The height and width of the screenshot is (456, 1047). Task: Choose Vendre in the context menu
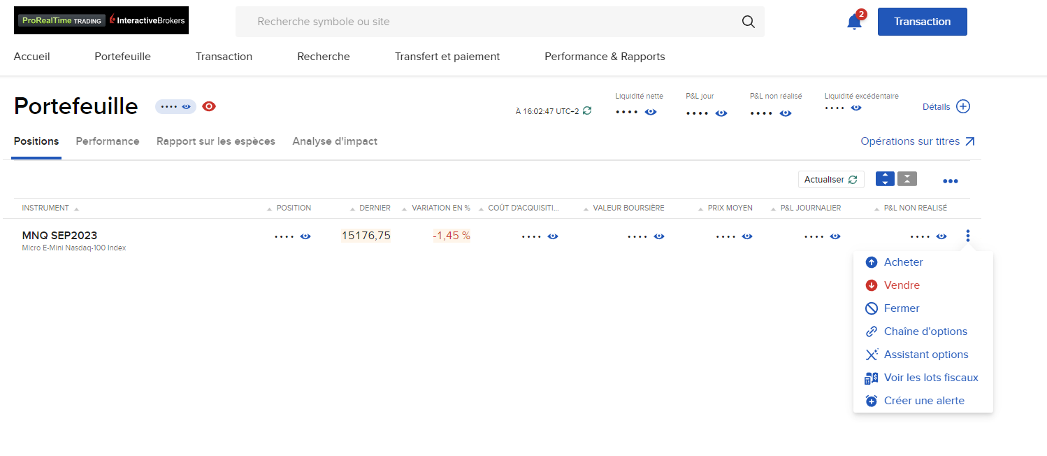(902, 285)
